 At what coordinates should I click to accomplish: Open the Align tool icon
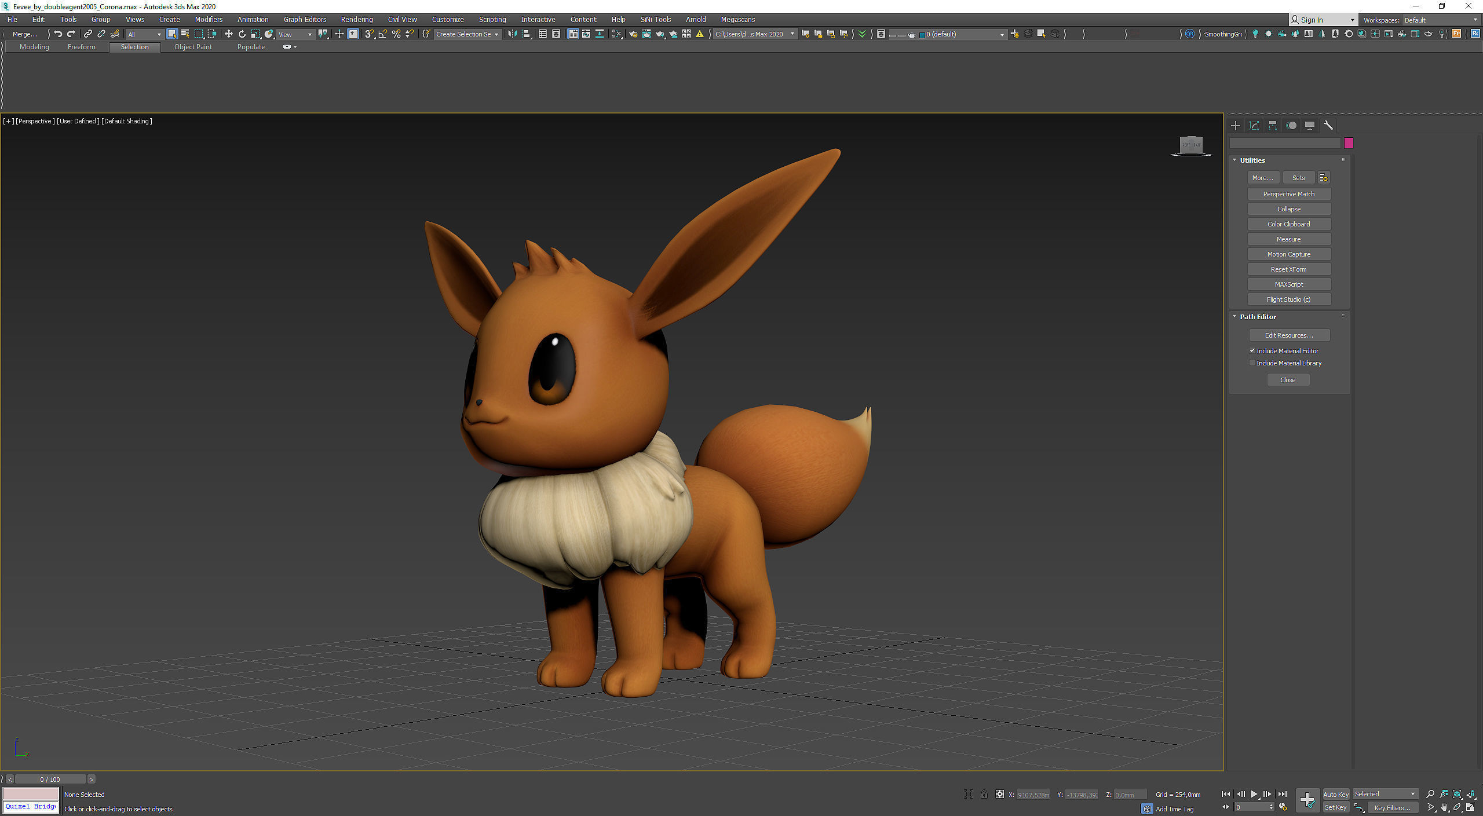[526, 34]
